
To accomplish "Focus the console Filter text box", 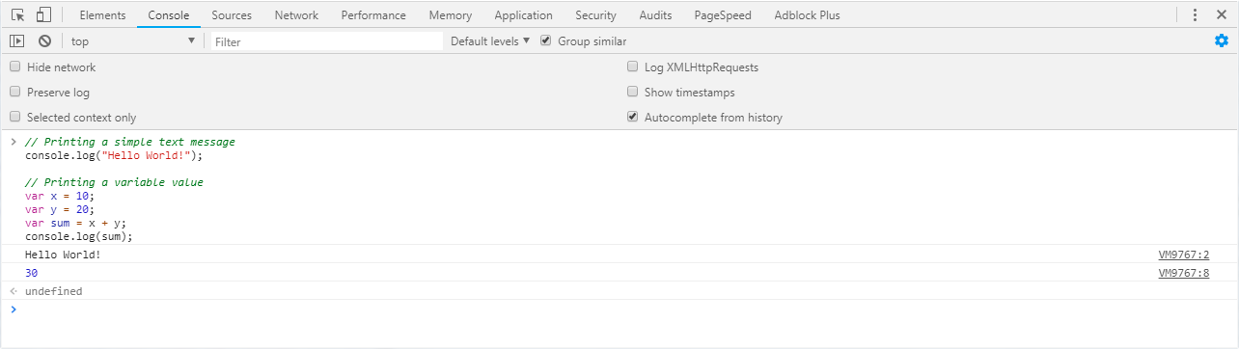I will 327,41.
